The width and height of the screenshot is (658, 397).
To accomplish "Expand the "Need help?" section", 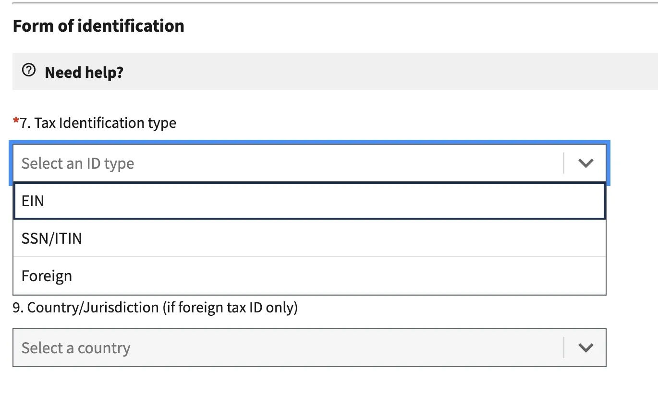I will pyautogui.click(x=335, y=72).
